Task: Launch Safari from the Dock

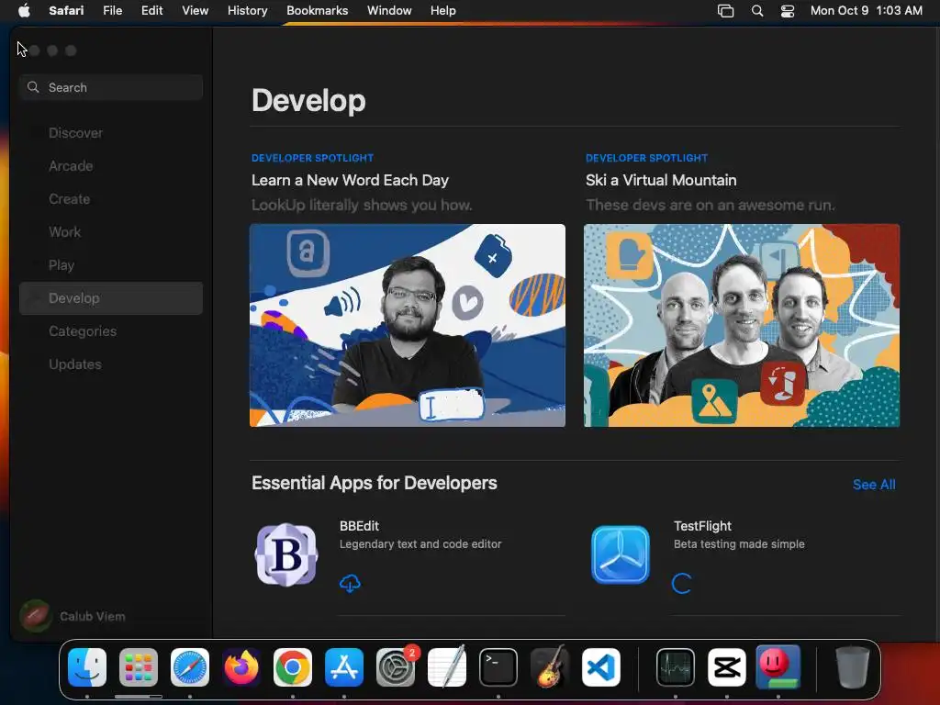Action: 190,666
